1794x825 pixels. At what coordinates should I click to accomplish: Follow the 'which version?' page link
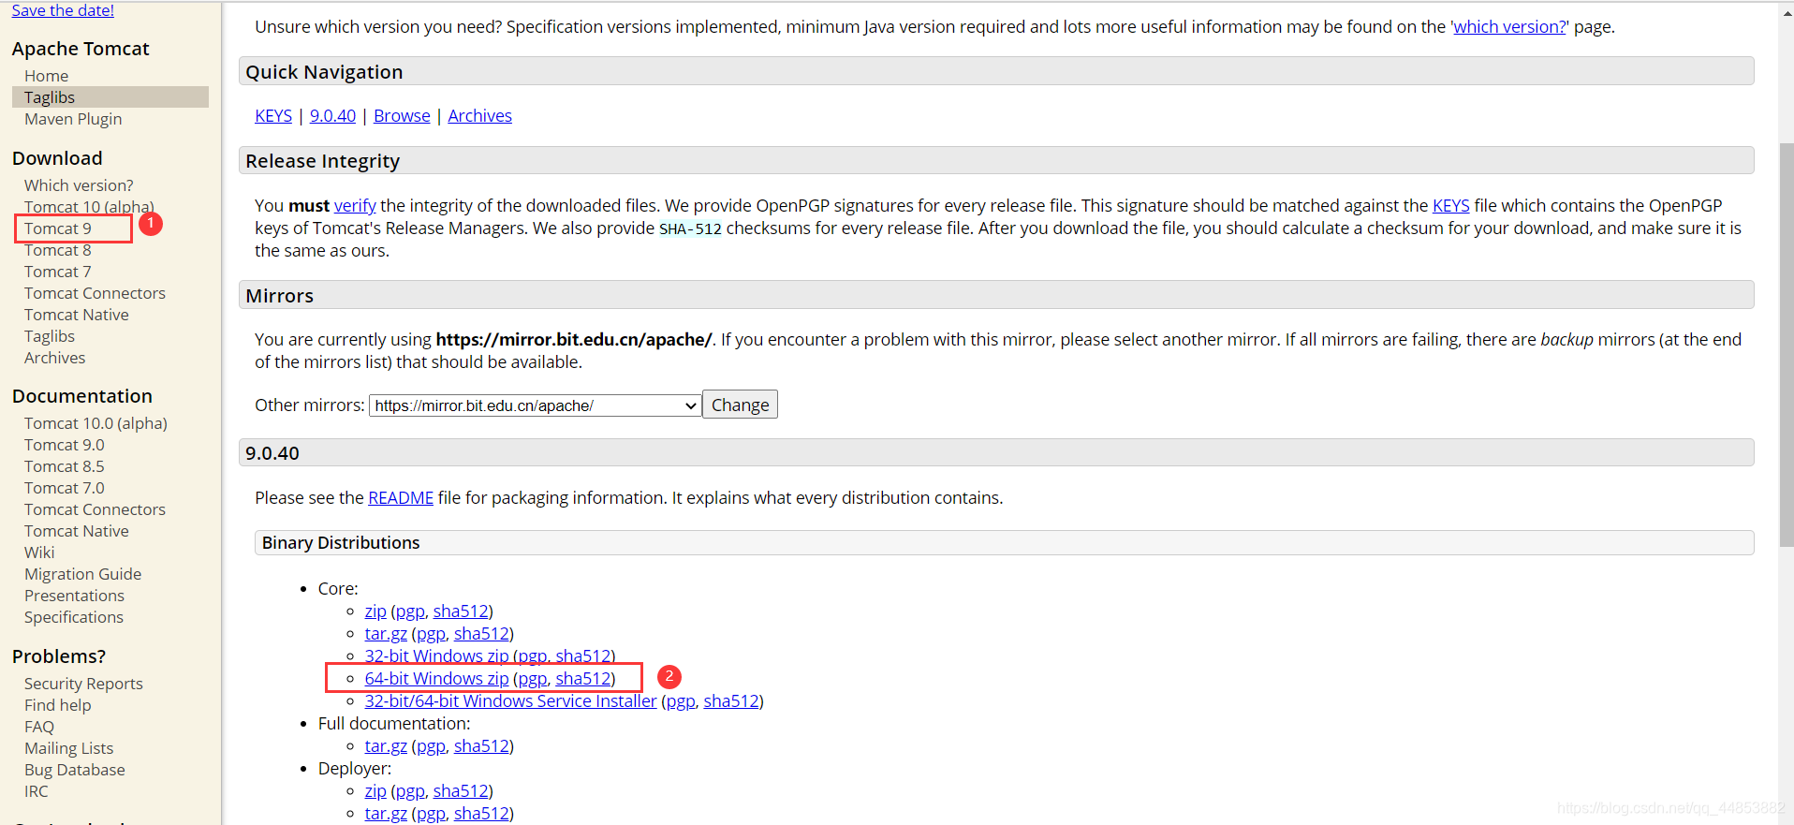1509,27
